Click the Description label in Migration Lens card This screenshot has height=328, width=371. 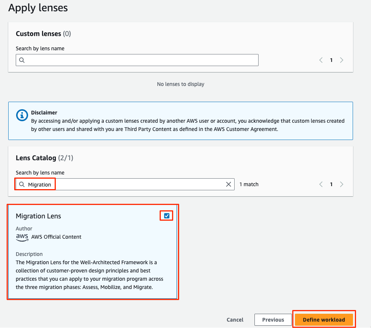(x=29, y=254)
